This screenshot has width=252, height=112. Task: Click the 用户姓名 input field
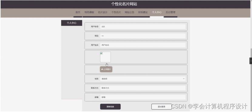point(143,45)
